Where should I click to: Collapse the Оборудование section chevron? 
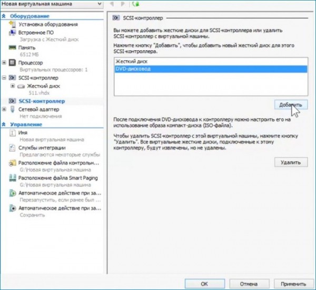4,16
